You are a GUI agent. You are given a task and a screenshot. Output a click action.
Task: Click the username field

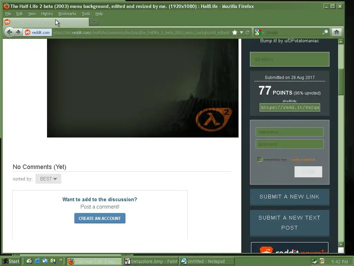tap(290, 132)
